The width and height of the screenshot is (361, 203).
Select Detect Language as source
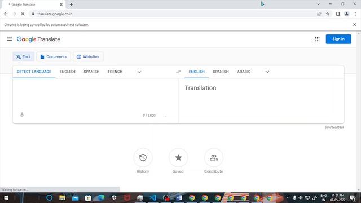tap(34, 72)
